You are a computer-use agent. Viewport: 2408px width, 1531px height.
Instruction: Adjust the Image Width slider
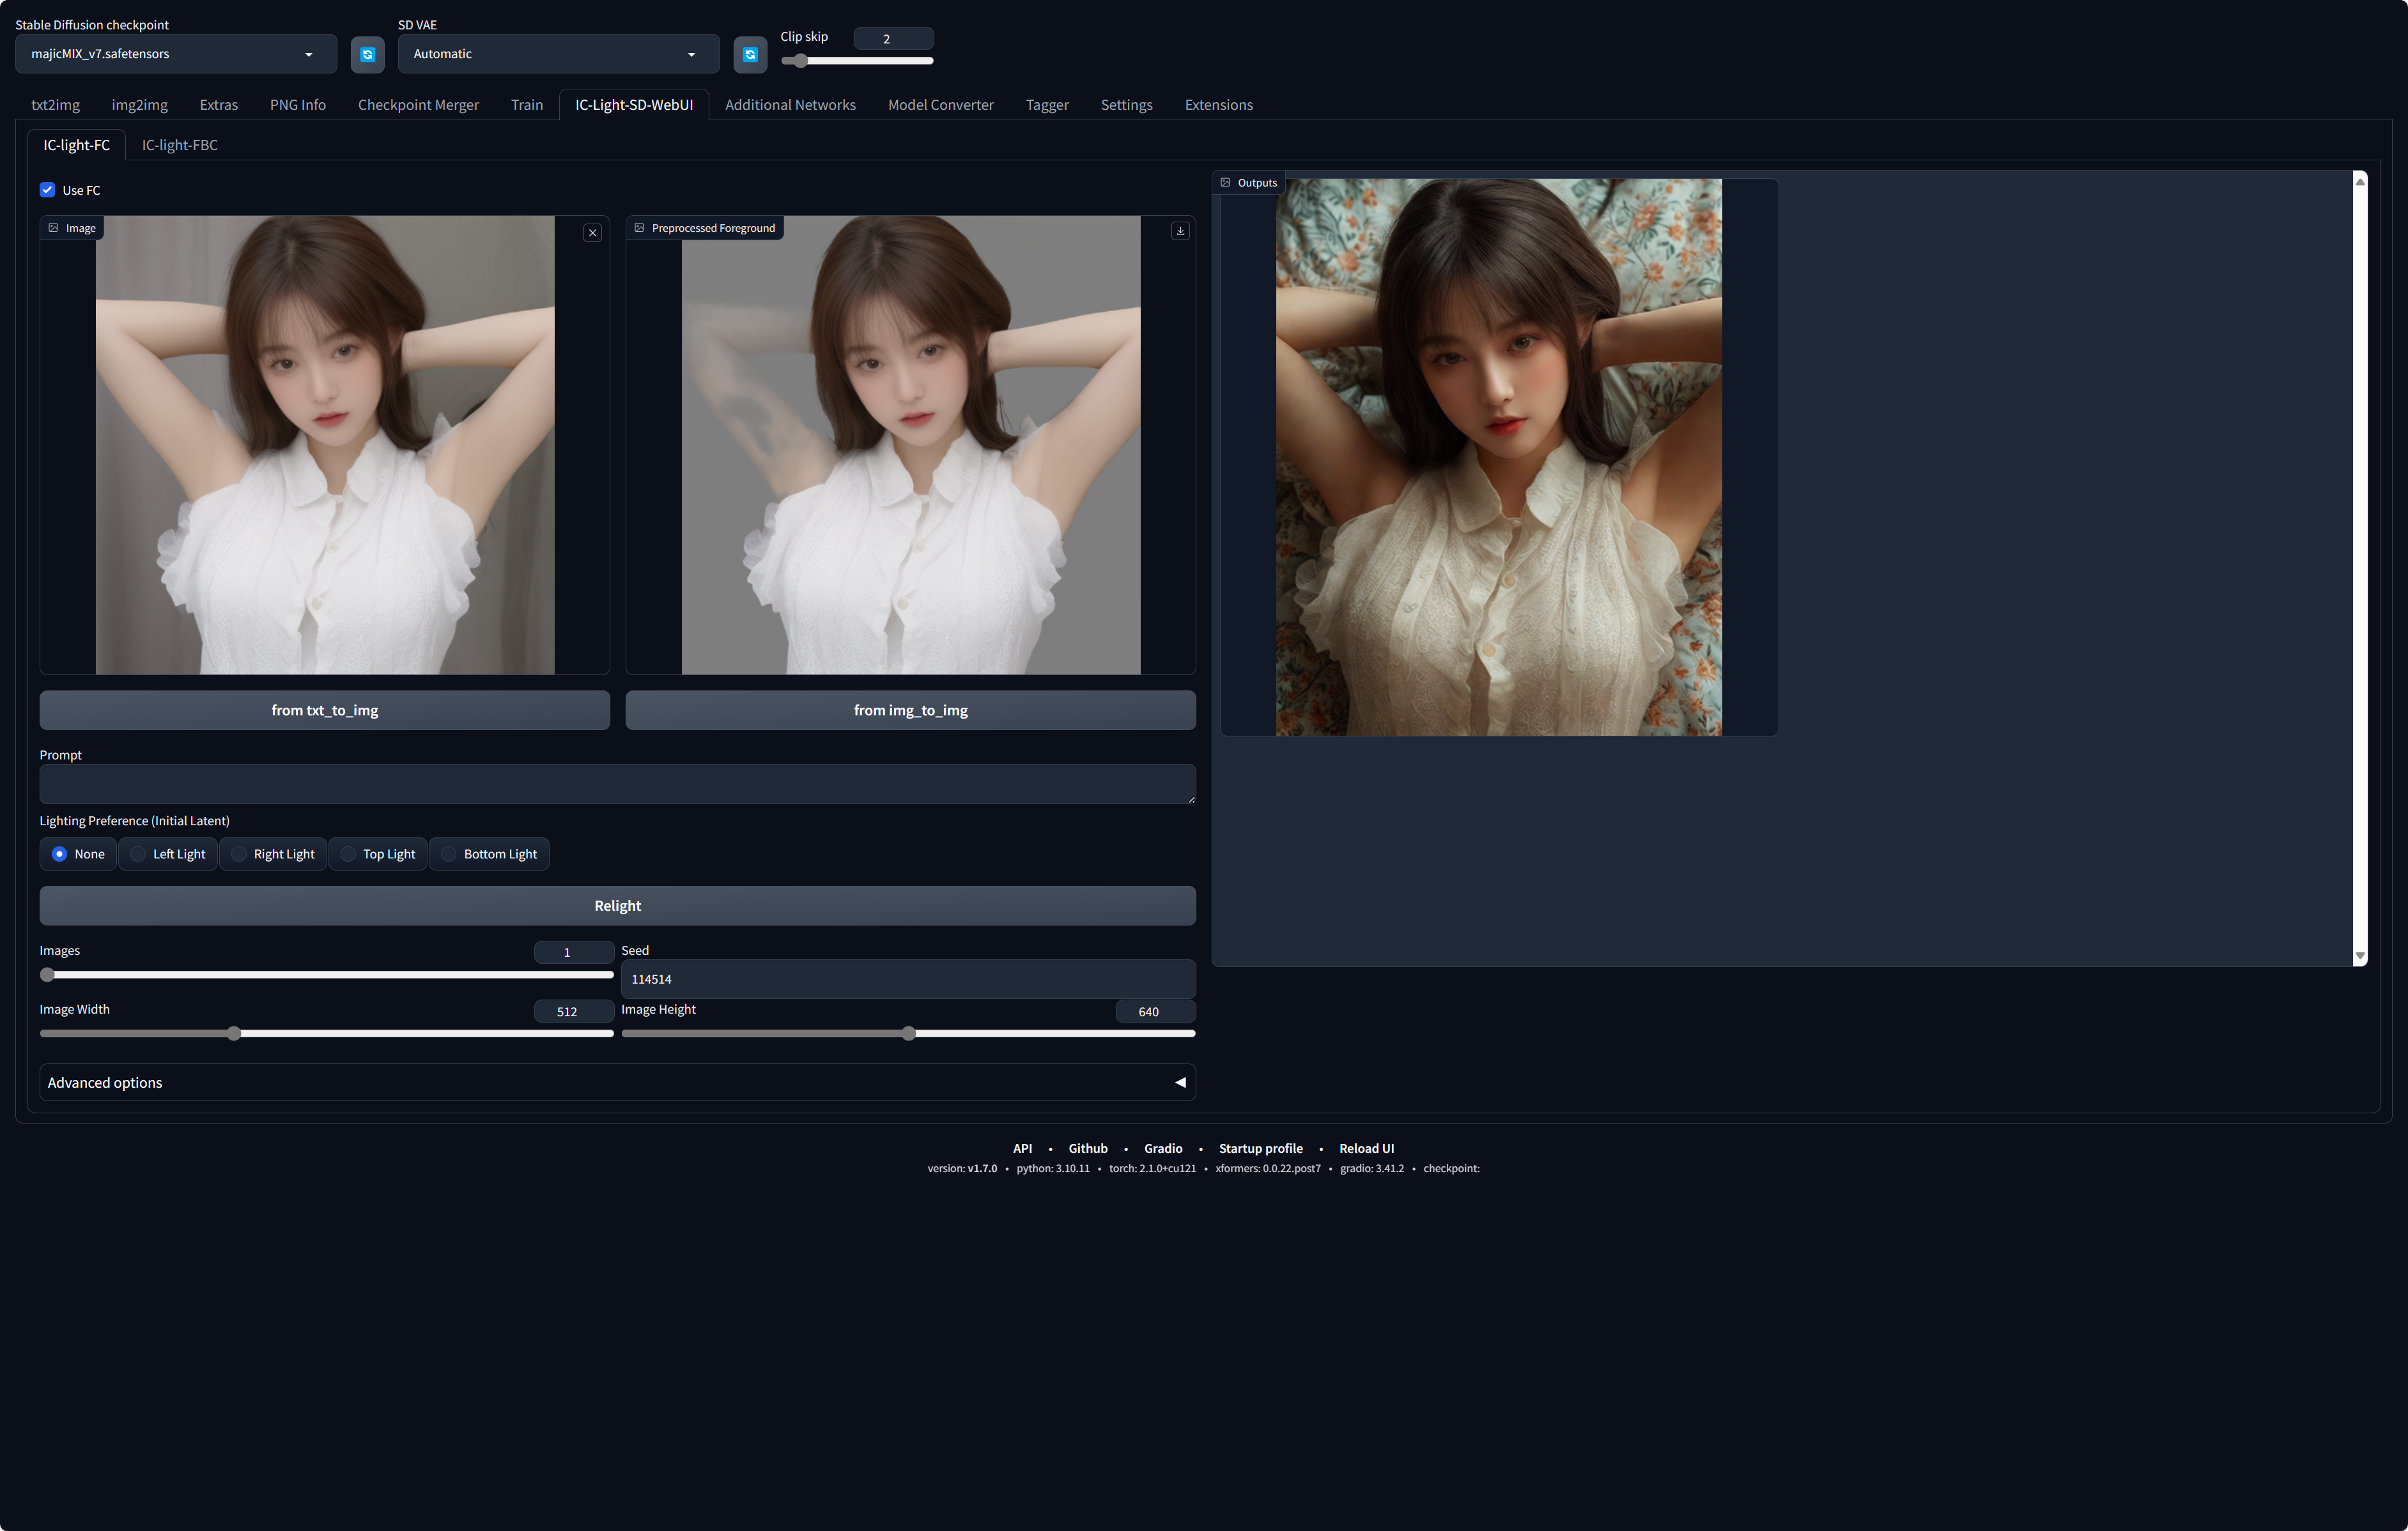(326, 1033)
